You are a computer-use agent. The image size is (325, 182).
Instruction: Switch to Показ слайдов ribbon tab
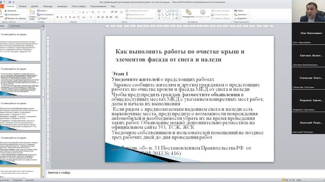79,7
